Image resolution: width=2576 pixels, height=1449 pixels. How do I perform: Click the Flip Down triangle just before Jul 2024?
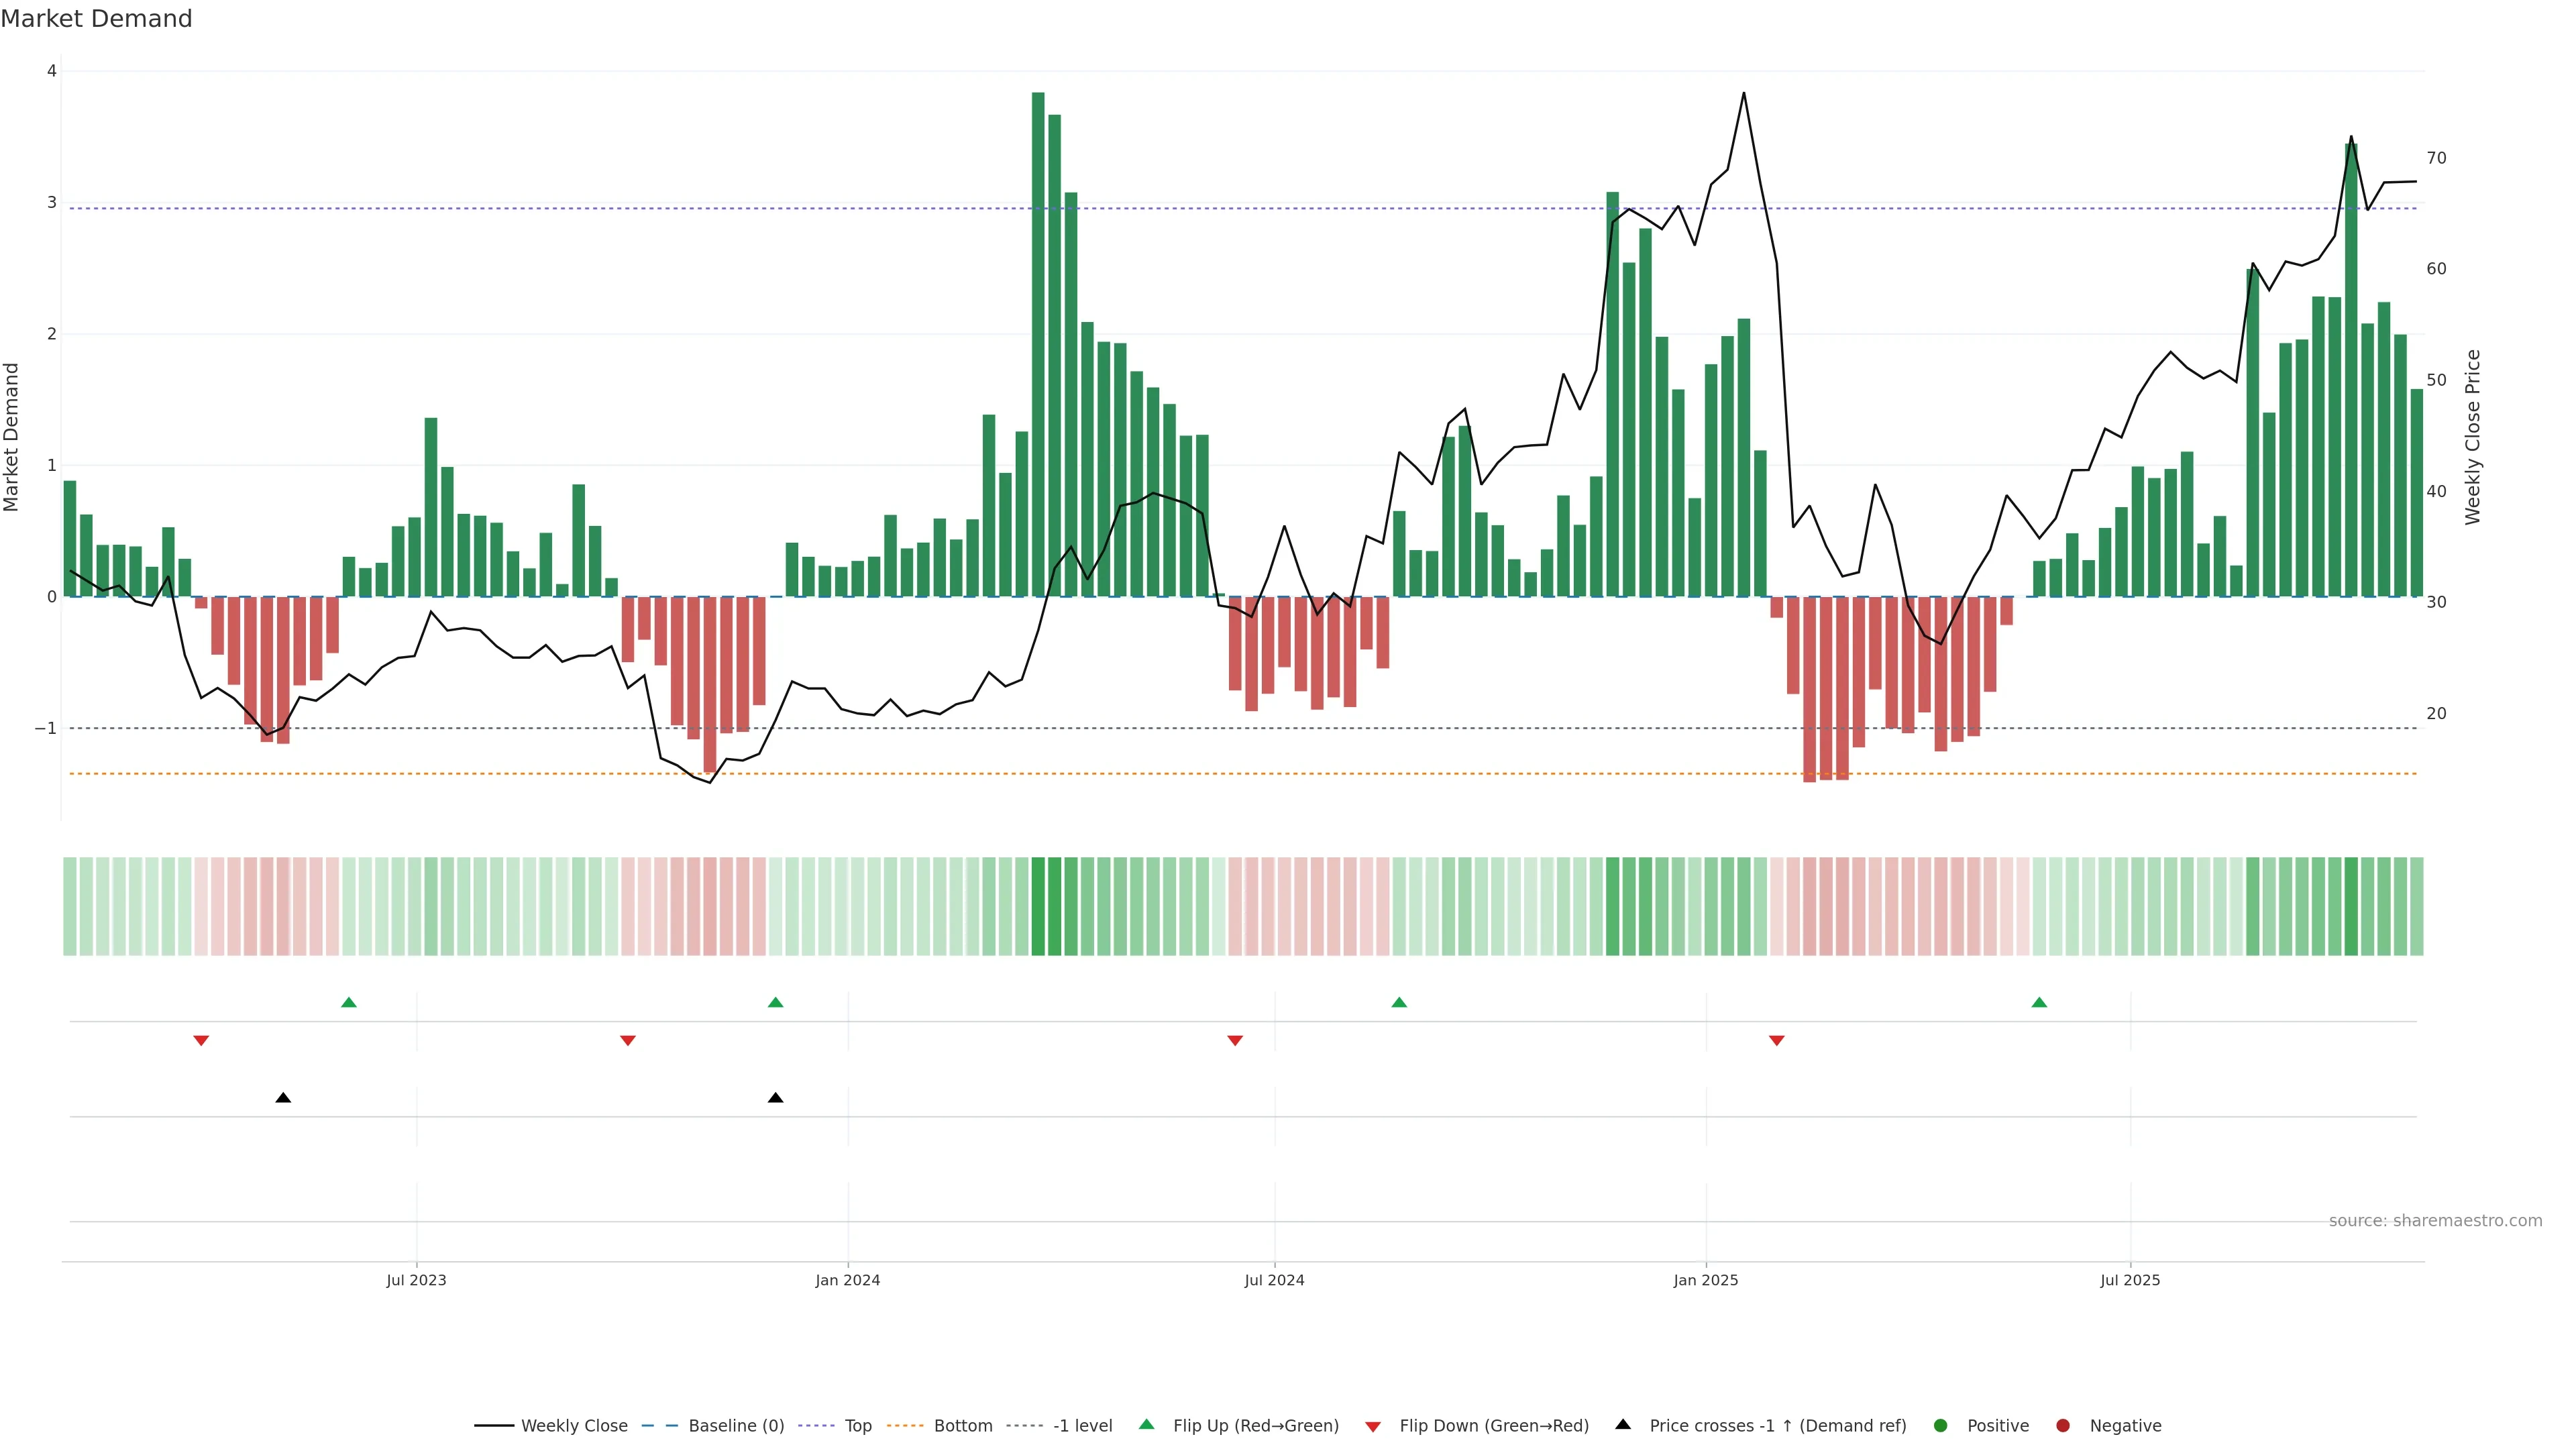pos(1235,1041)
